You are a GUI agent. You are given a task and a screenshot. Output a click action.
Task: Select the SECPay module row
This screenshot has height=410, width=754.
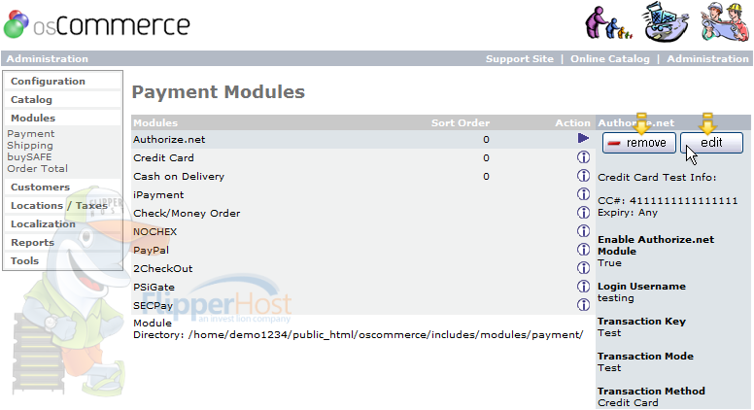pyautogui.click(x=363, y=305)
